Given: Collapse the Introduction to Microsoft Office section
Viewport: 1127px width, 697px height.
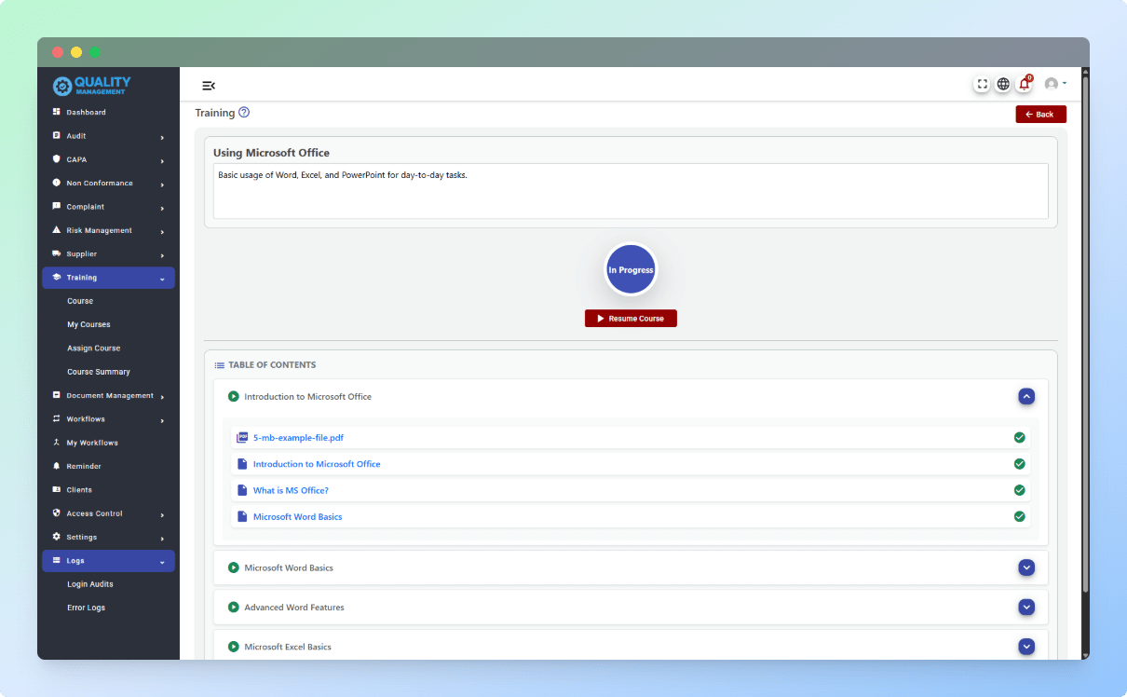Looking at the screenshot, I should click(1026, 397).
